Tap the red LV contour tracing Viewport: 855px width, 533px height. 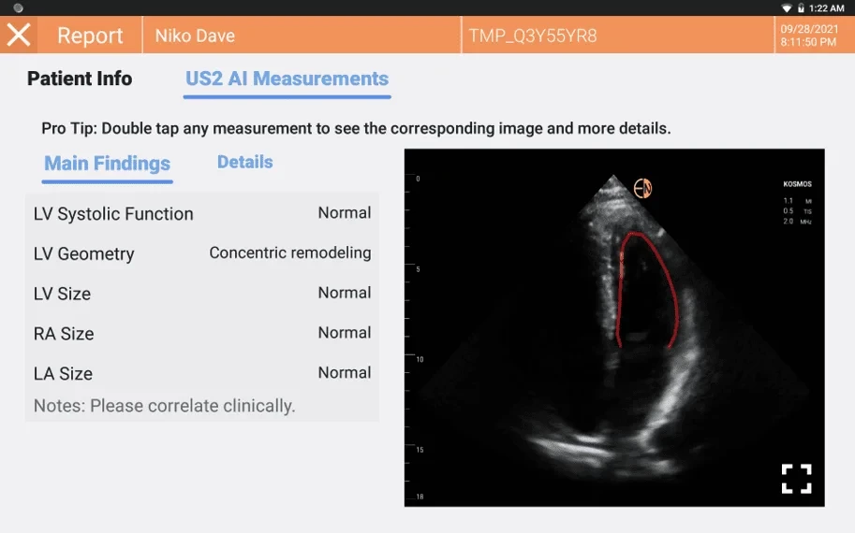pos(647,290)
